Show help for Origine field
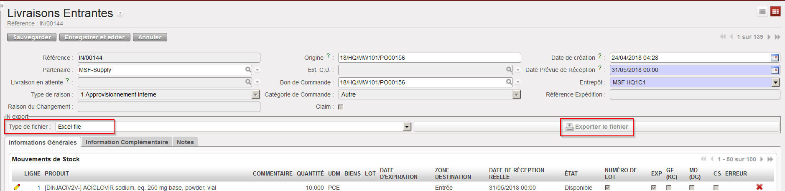The width and height of the screenshot is (785, 191). [328, 56]
